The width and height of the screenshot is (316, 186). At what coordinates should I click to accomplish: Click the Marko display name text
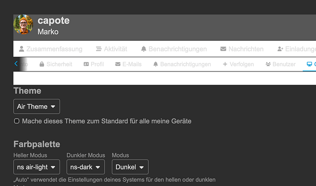pos(48,32)
